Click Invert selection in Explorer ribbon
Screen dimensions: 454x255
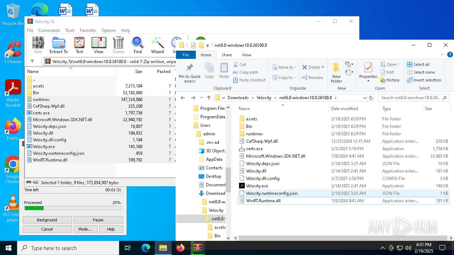tap(424, 80)
